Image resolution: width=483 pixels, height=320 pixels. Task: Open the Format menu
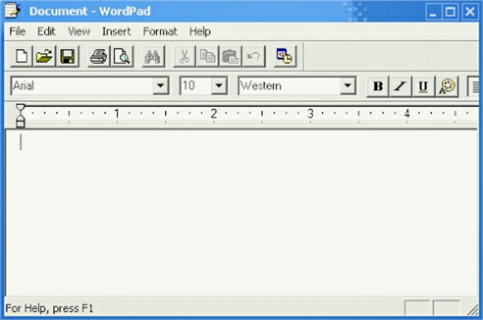[160, 31]
